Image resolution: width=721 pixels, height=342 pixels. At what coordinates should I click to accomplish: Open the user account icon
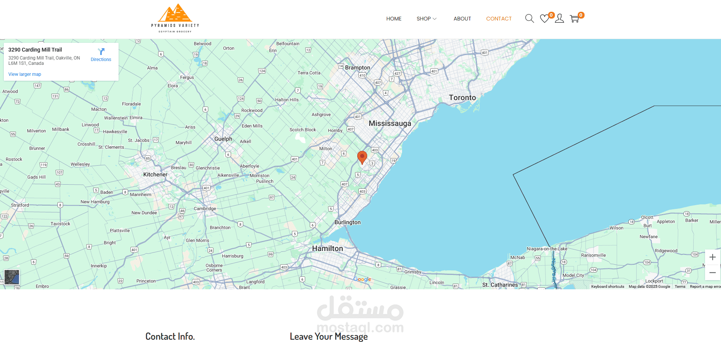(x=559, y=19)
